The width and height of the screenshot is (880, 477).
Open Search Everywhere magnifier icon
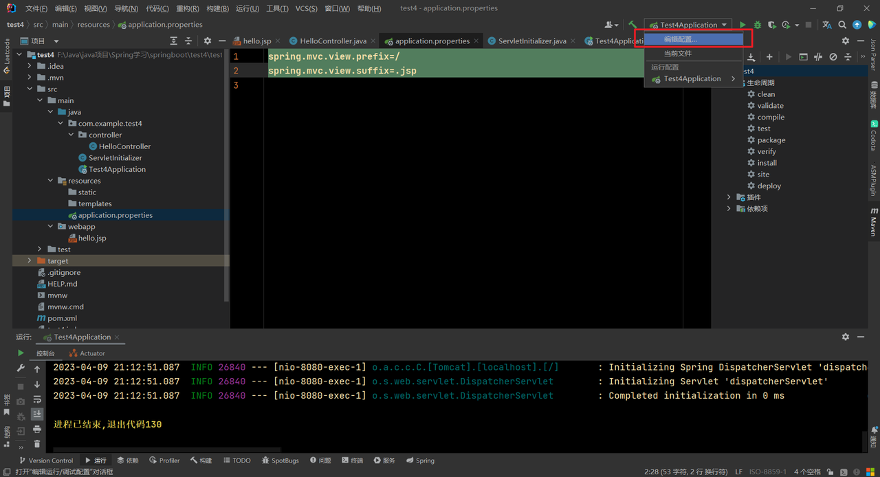point(842,25)
